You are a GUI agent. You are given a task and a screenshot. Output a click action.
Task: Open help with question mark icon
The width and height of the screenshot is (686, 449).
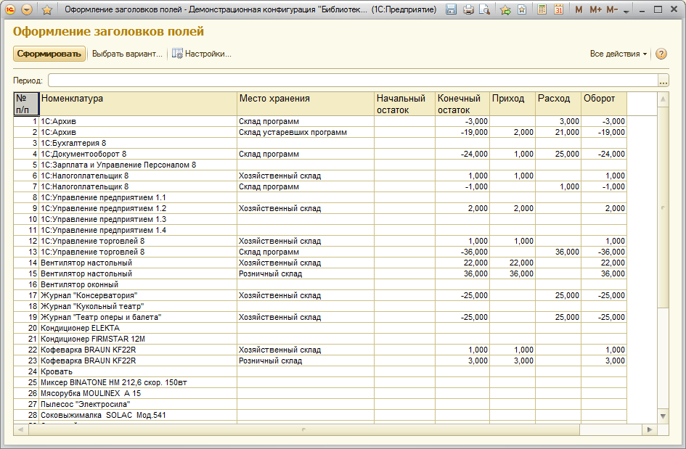(x=661, y=54)
